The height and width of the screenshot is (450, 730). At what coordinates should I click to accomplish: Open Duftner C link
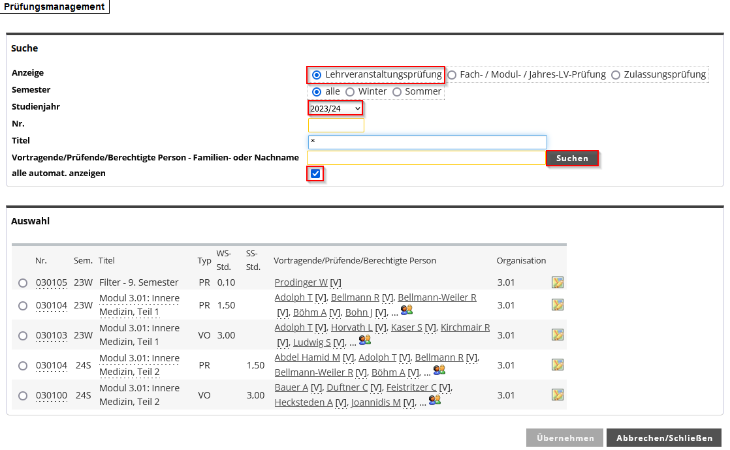(x=347, y=387)
